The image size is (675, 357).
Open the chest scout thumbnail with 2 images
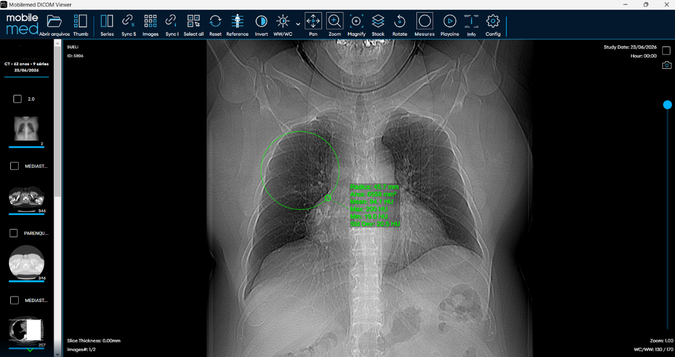[x=26, y=129]
